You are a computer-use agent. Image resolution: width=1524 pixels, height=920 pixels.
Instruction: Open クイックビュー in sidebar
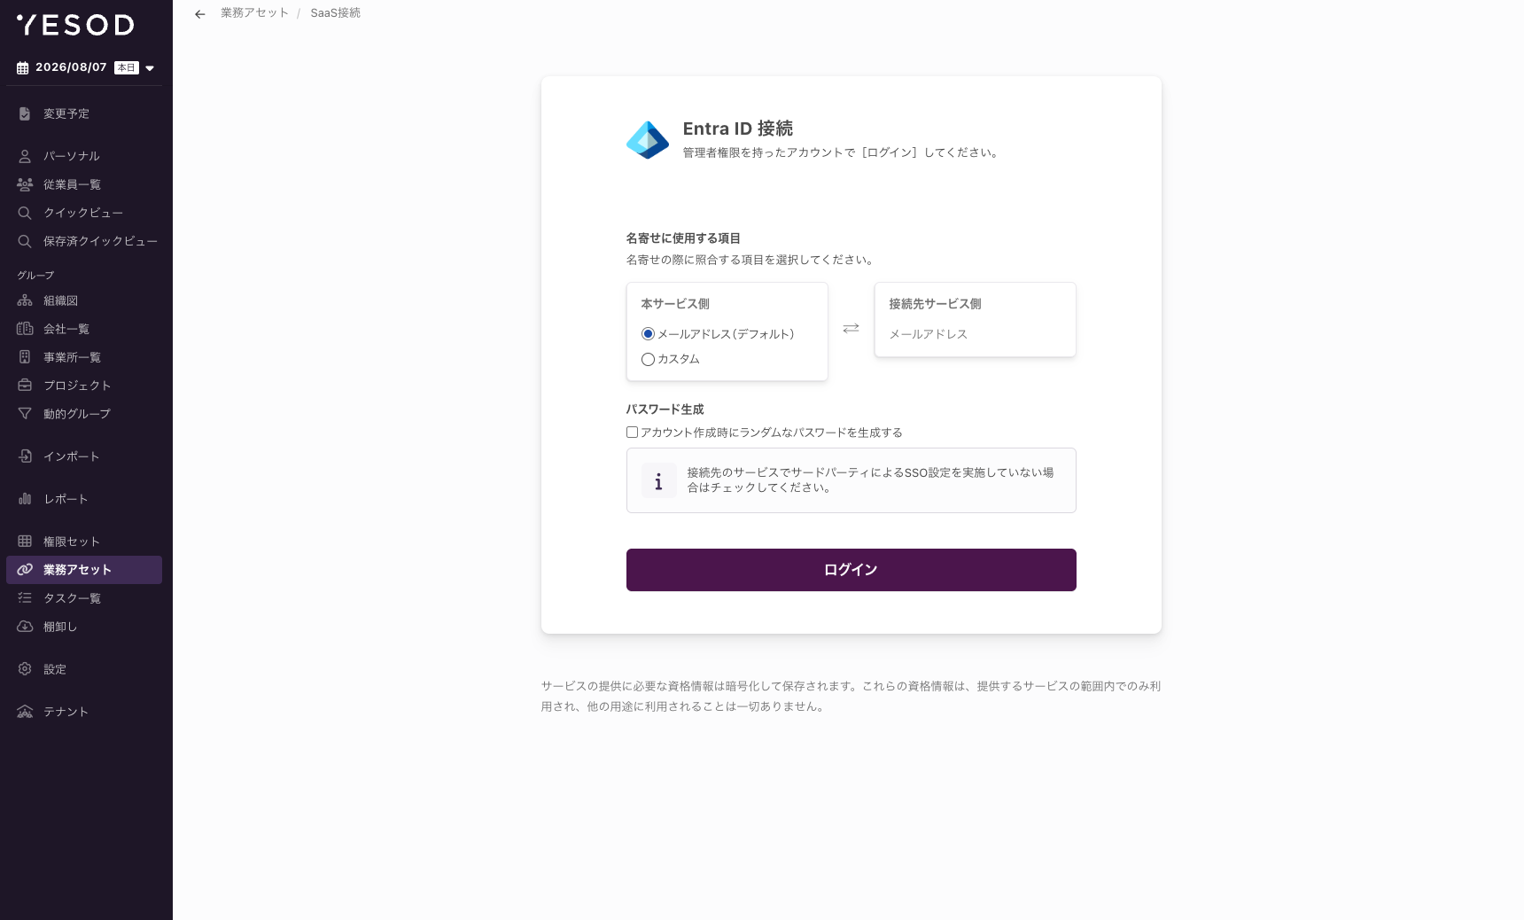pos(84,213)
